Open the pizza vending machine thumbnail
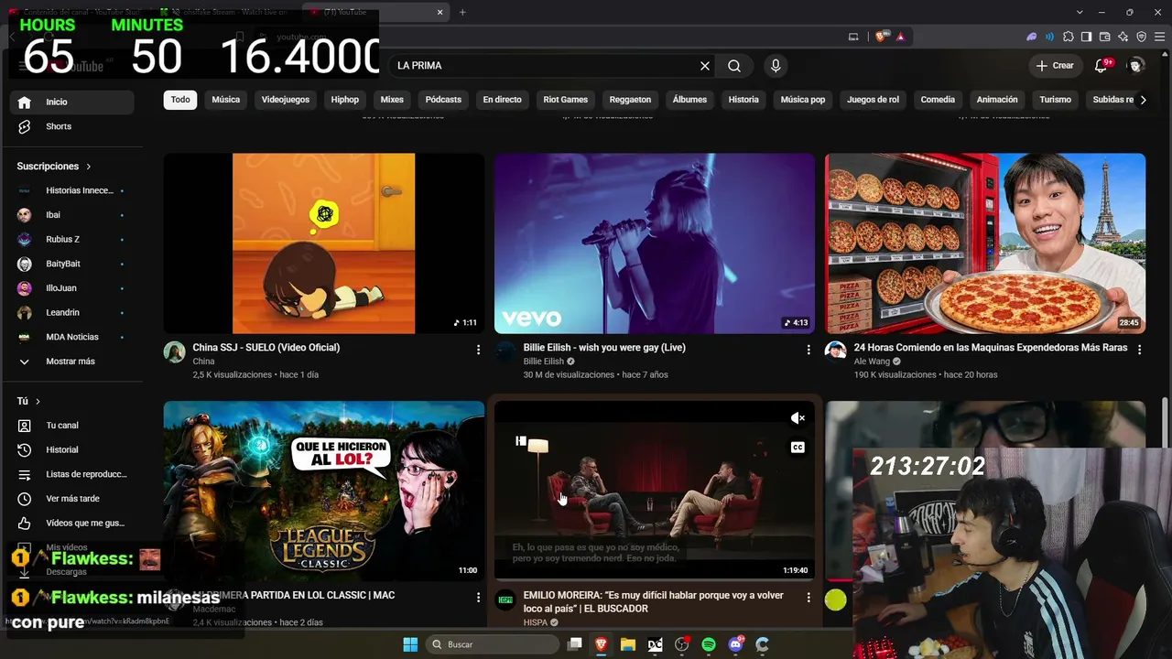The height and width of the screenshot is (659, 1172). point(985,243)
